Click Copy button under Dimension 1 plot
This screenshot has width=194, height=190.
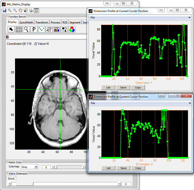tap(138, 87)
